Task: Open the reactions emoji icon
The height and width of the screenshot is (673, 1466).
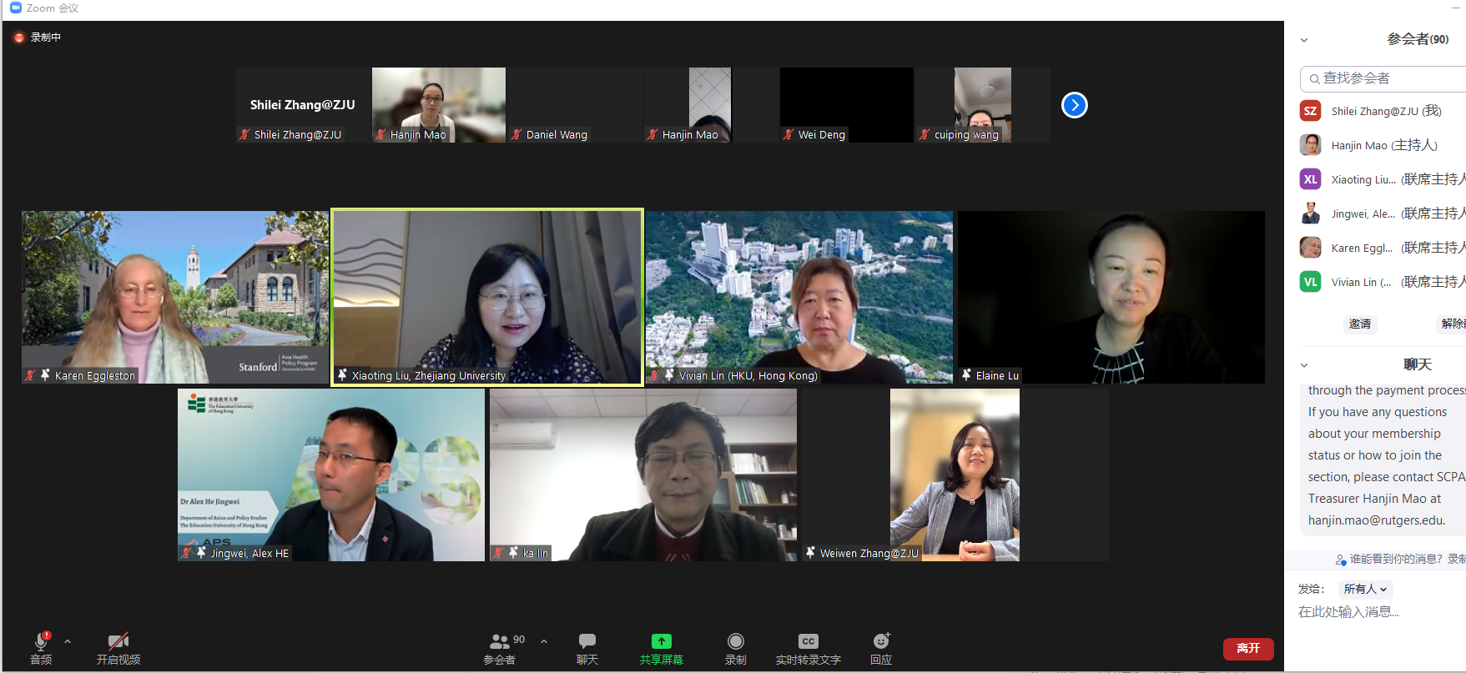Action: click(x=881, y=640)
